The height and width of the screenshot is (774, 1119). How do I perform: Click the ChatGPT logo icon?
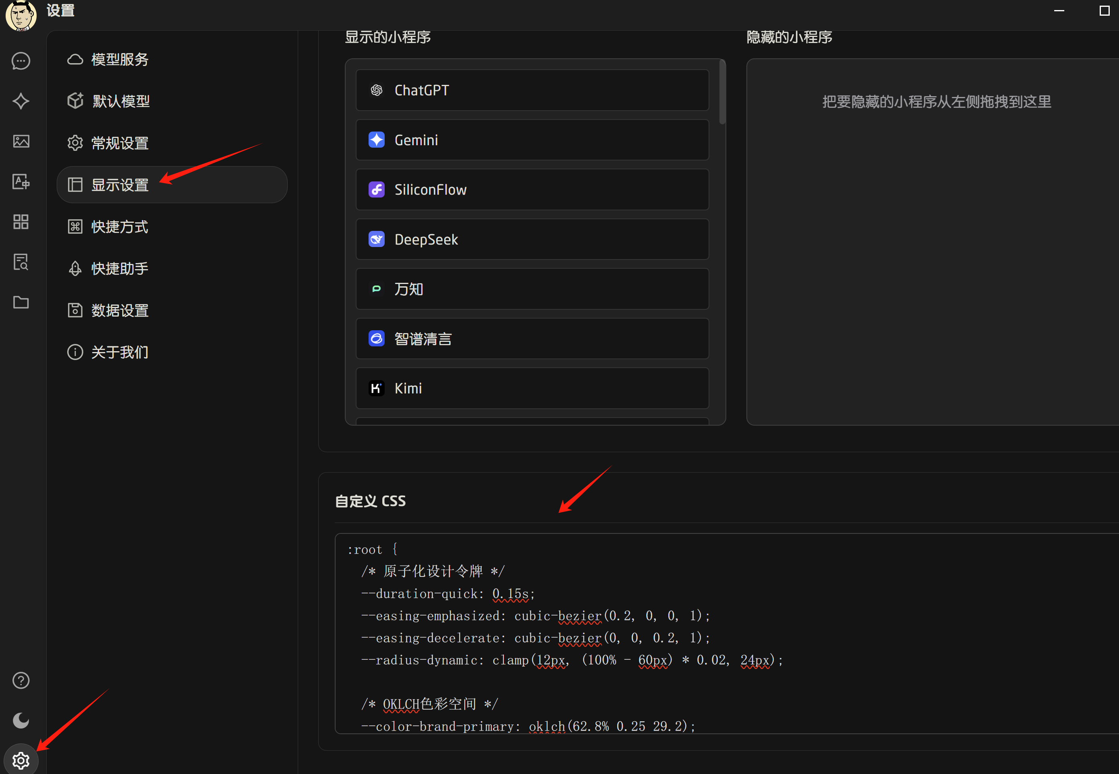click(376, 90)
